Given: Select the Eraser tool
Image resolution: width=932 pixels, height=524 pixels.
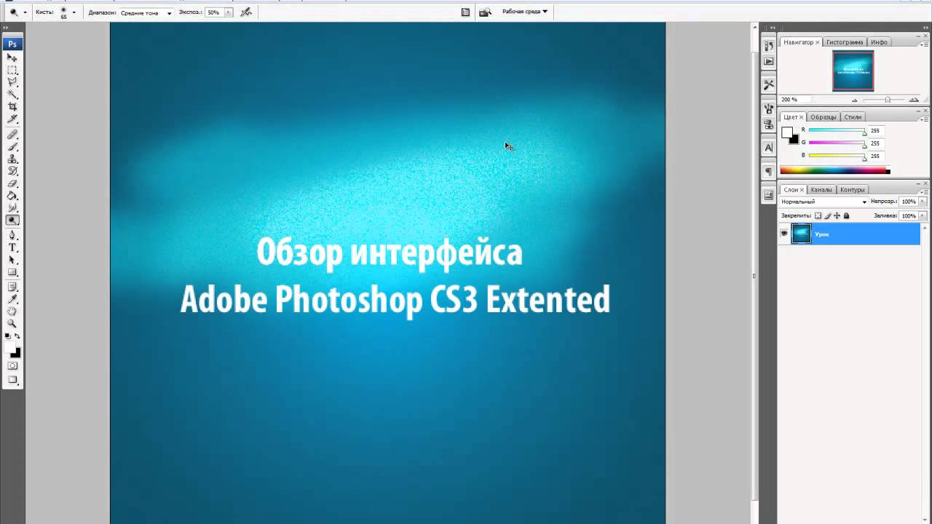Looking at the screenshot, I should [12, 183].
